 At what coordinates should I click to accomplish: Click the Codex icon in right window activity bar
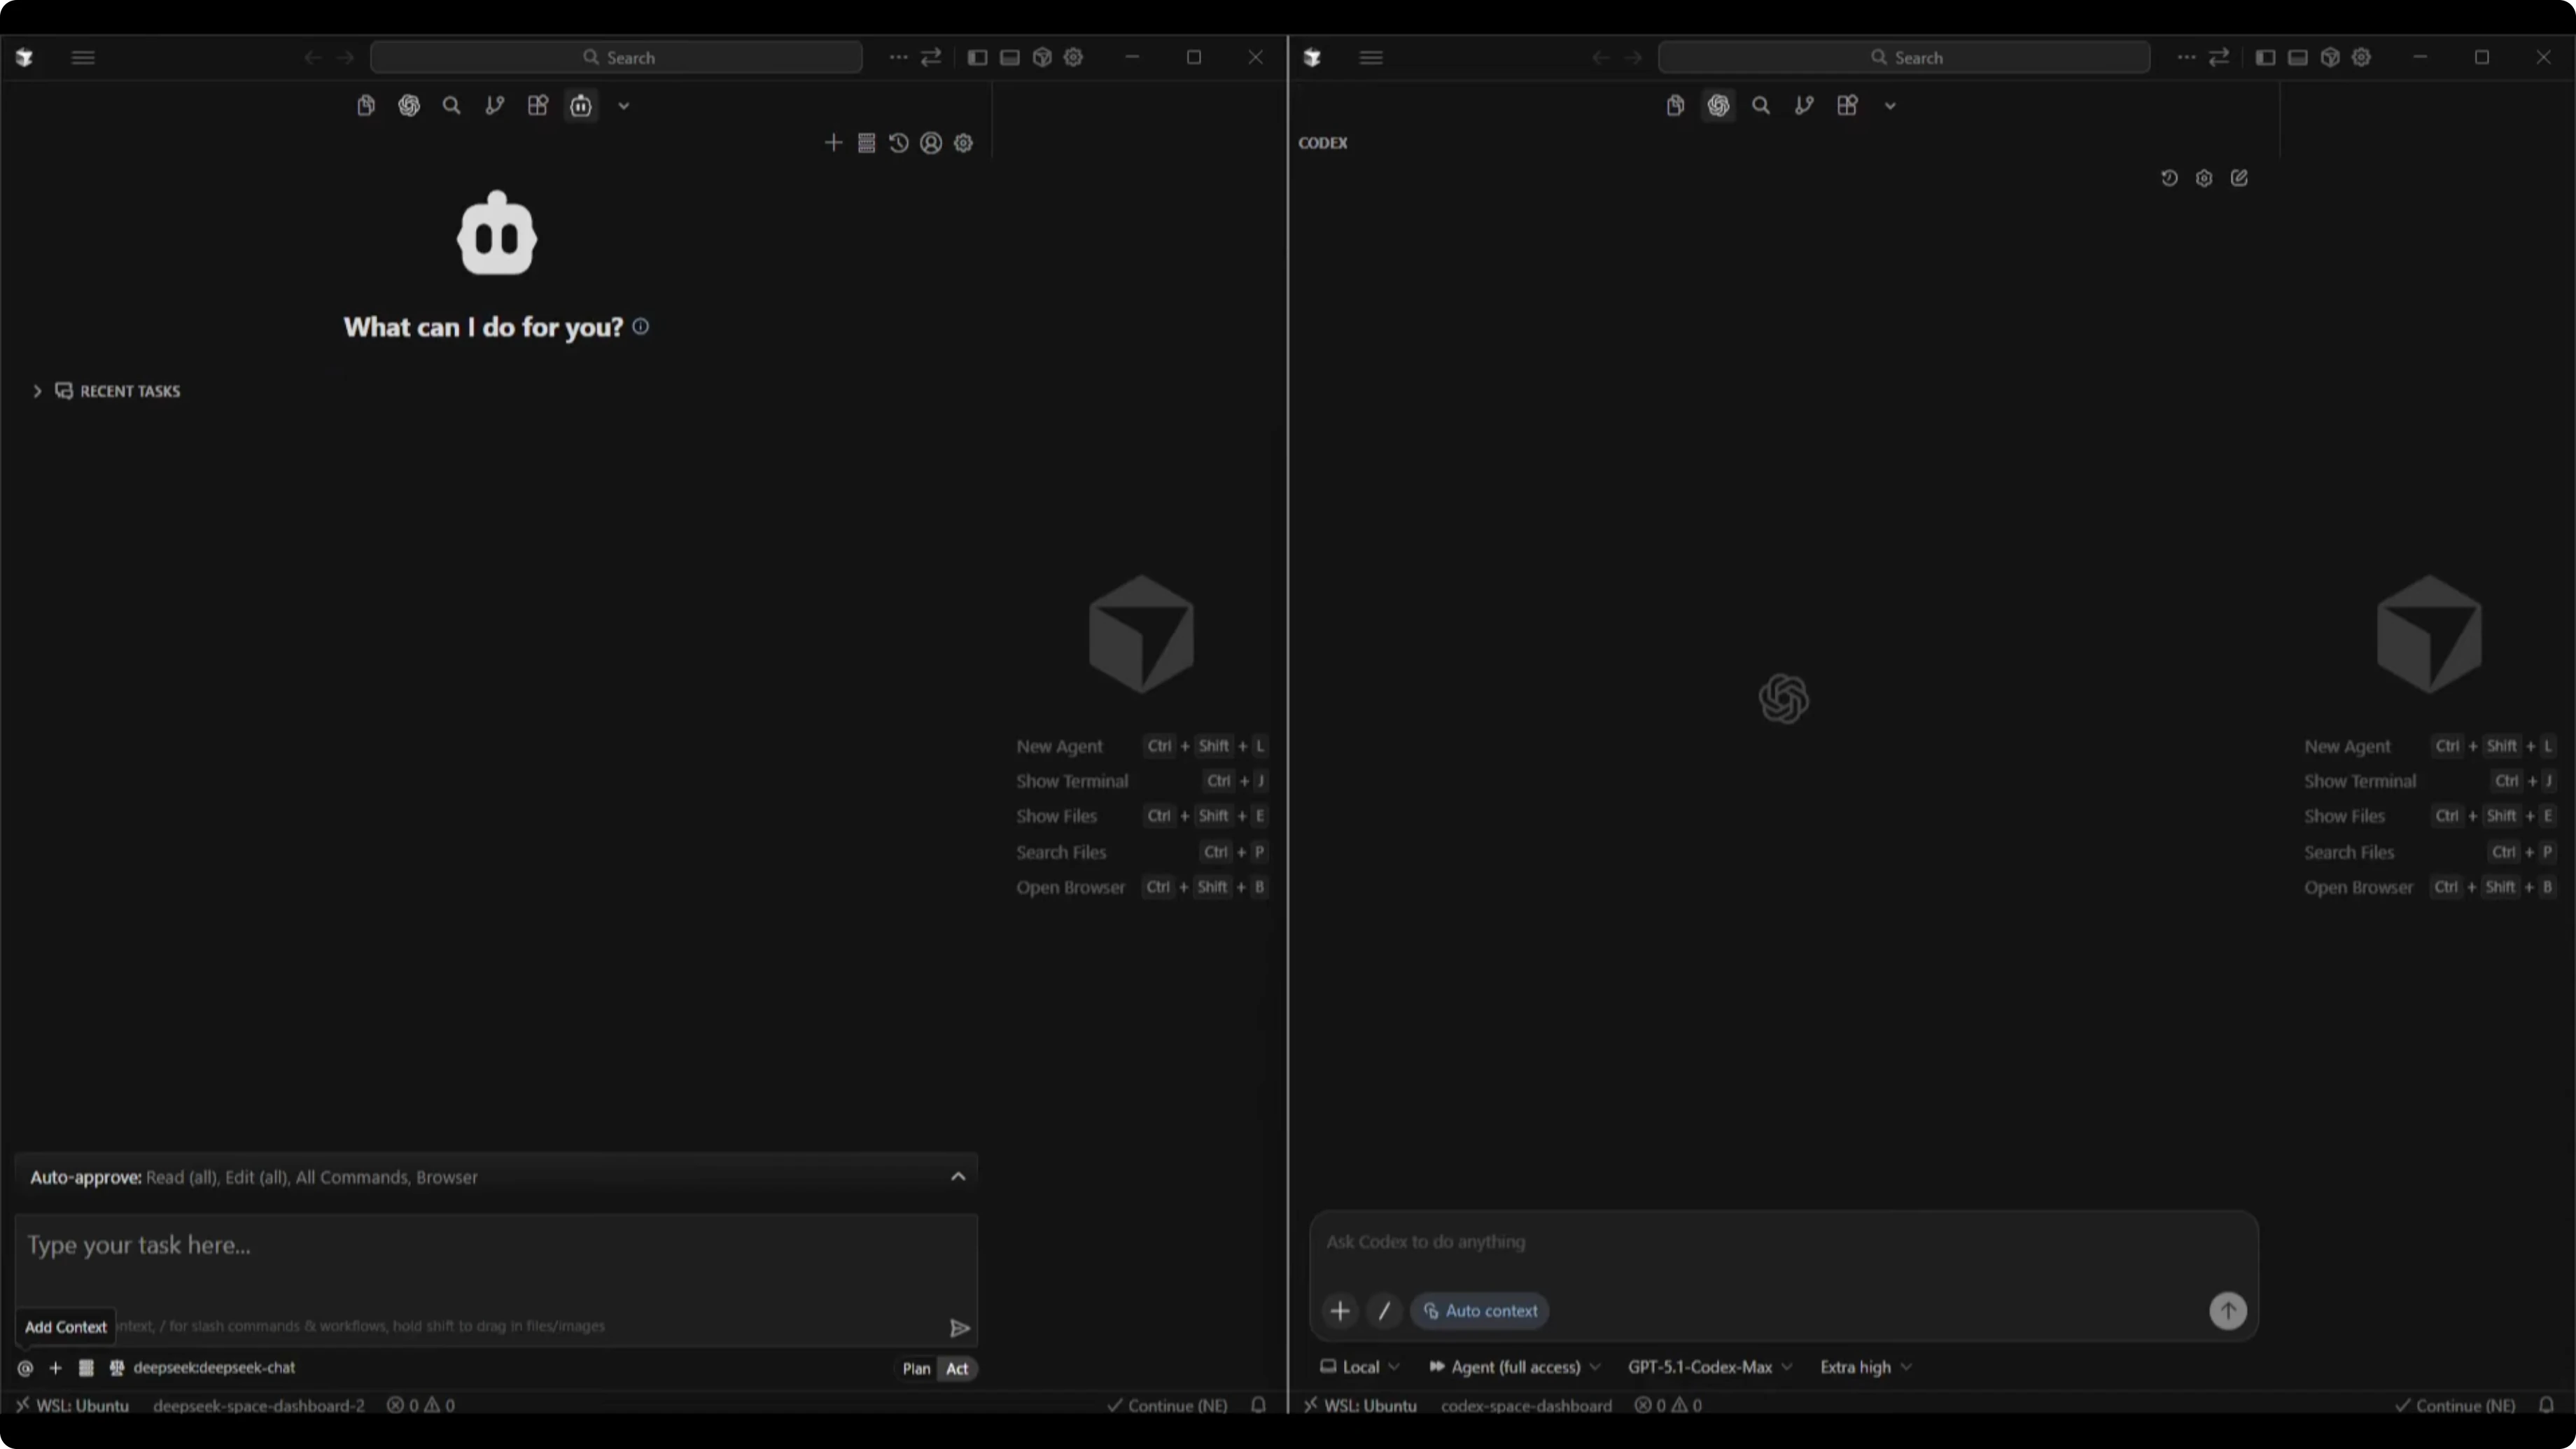pyautogui.click(x=1718, y=106)
